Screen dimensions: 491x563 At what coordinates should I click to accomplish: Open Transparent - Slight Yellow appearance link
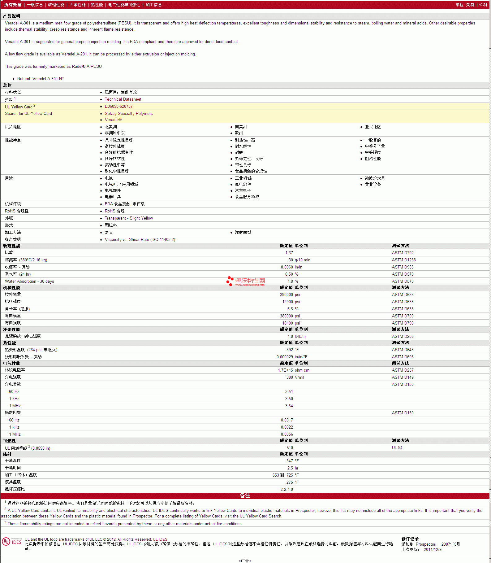coord(129,218)
